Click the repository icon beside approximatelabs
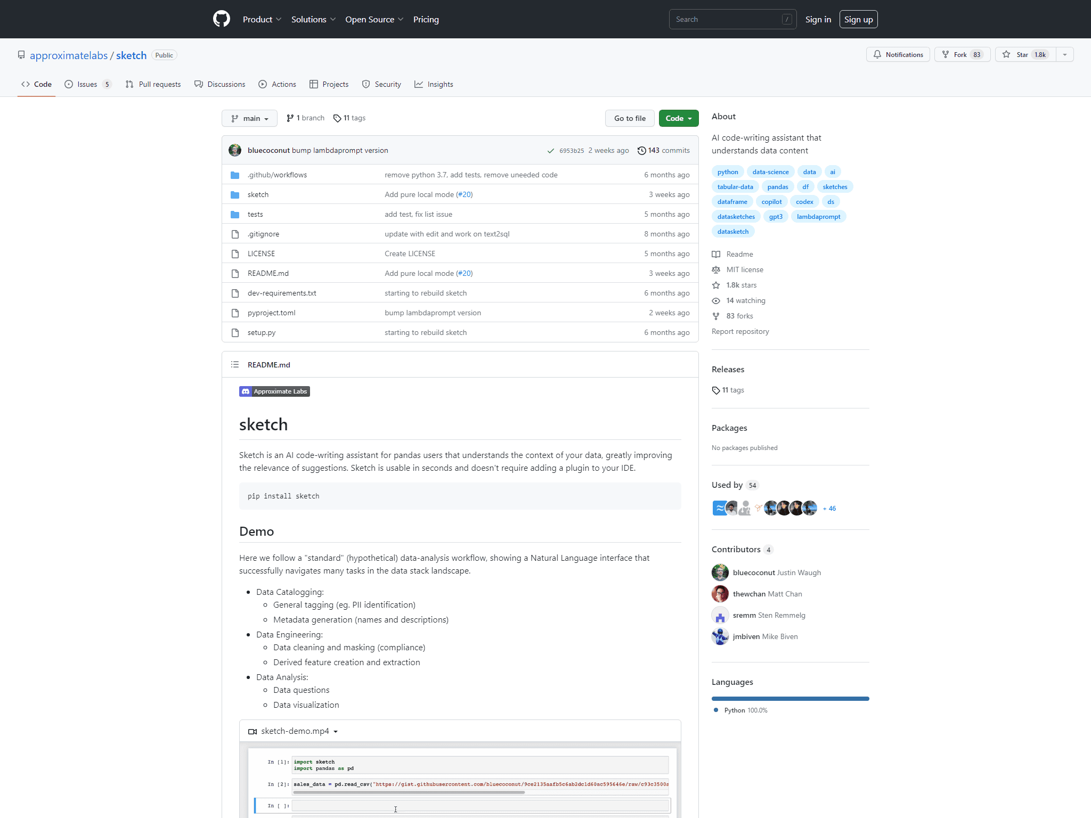This screenshot has width=1091, height=818. pyautogui.click(x=21, y=55)
